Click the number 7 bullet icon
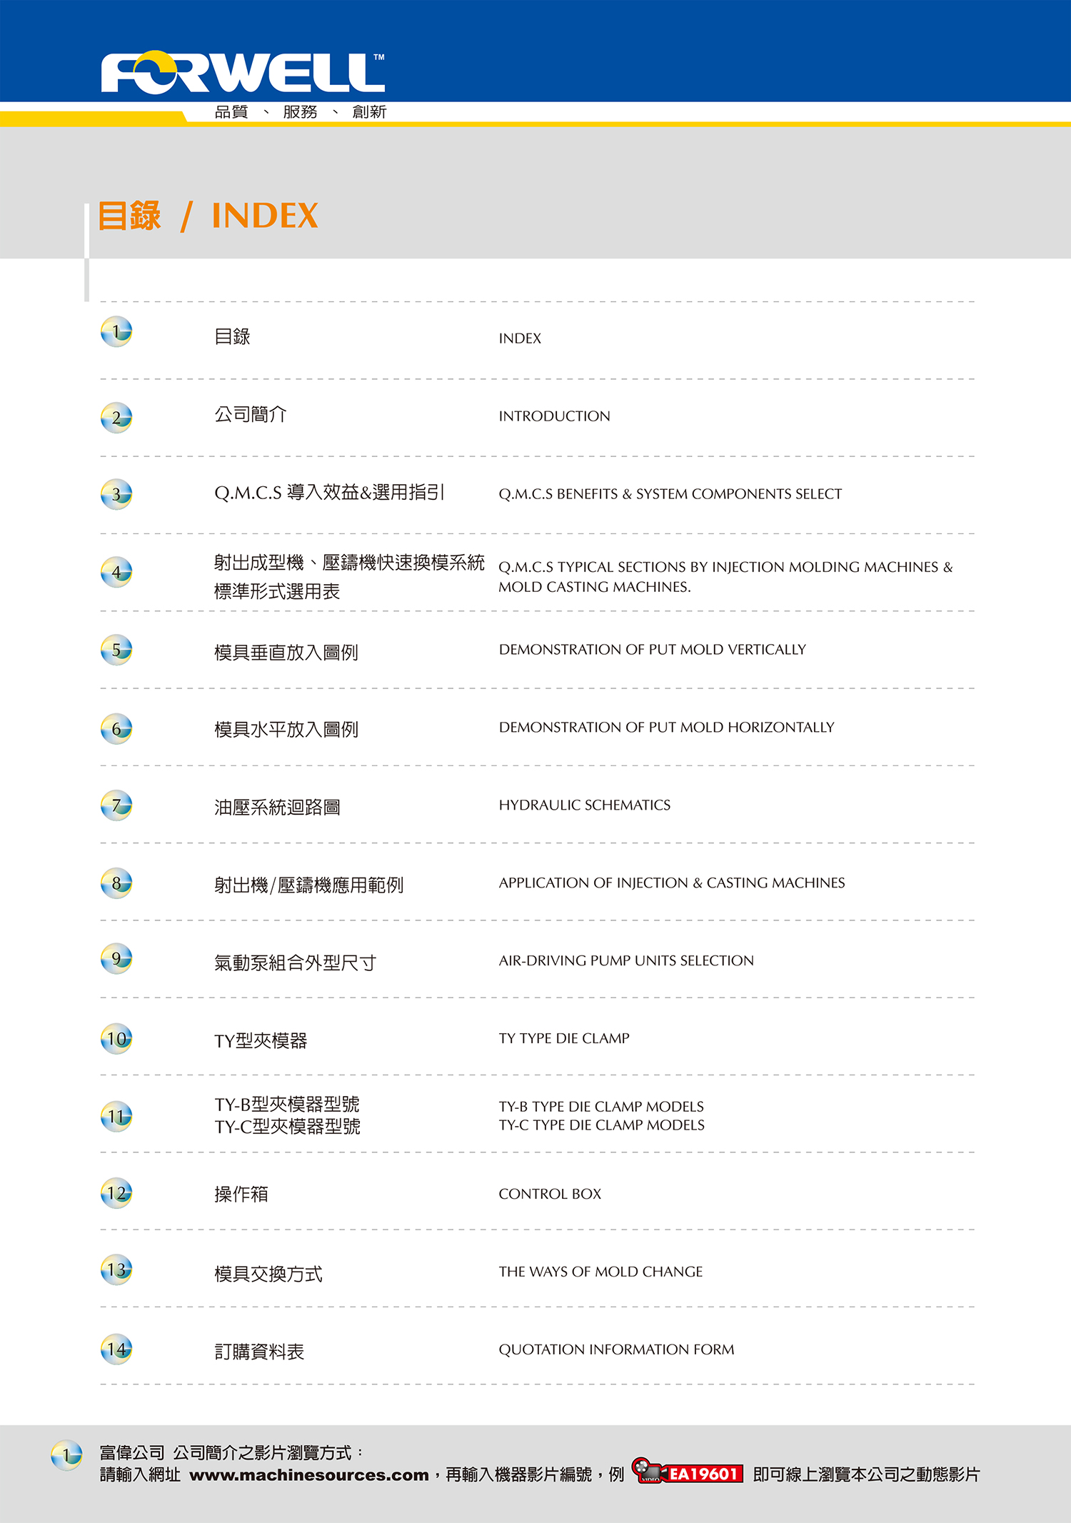 [x=116, y=805]
